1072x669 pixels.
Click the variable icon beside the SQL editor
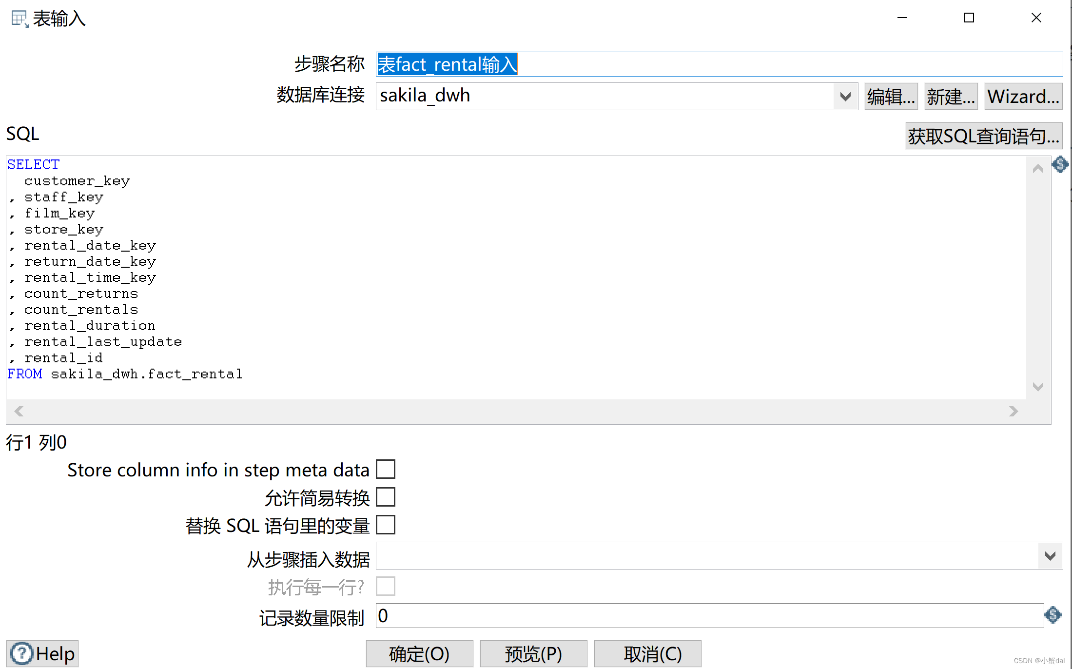[x=1060, y=164]
